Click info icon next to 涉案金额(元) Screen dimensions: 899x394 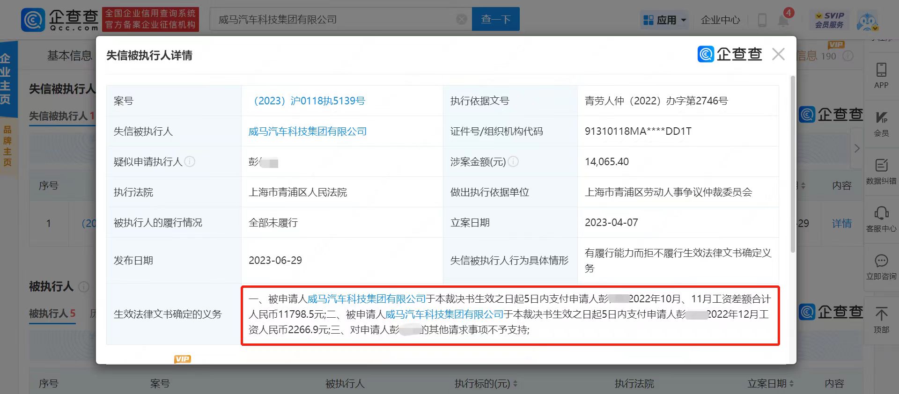[x=513, y=161]
